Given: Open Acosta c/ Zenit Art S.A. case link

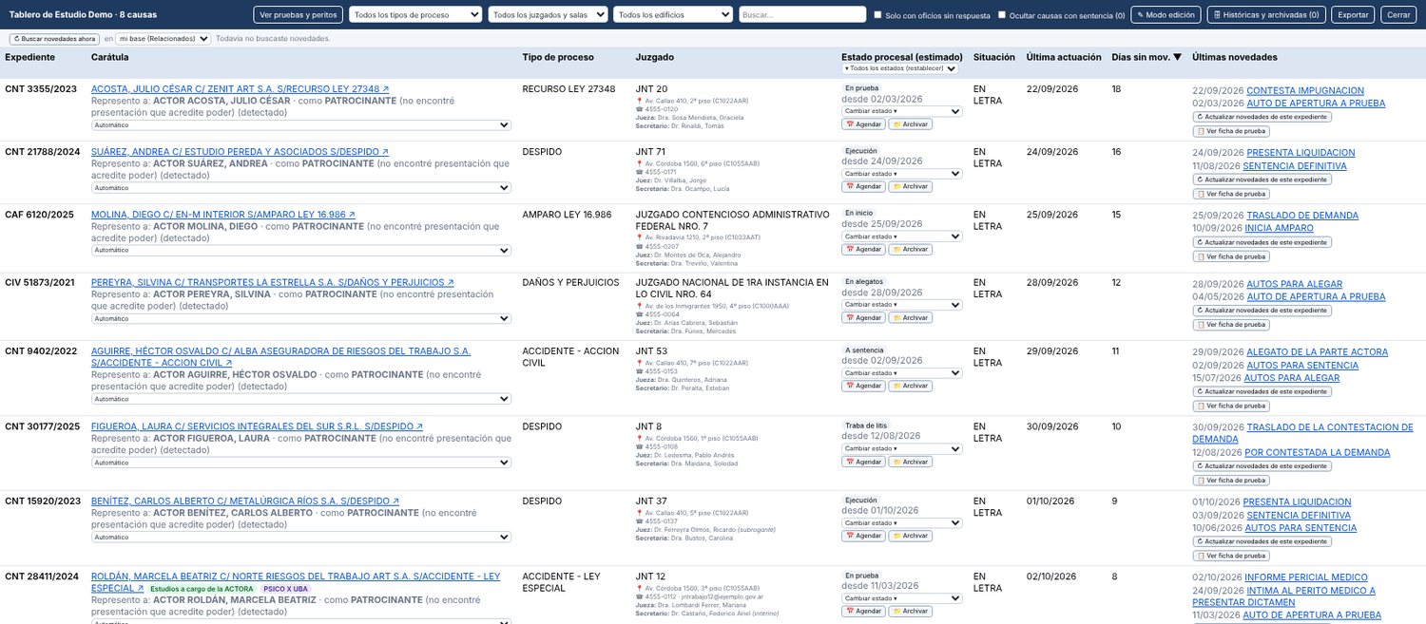Looking at the screenshot, I should [240, 89].
